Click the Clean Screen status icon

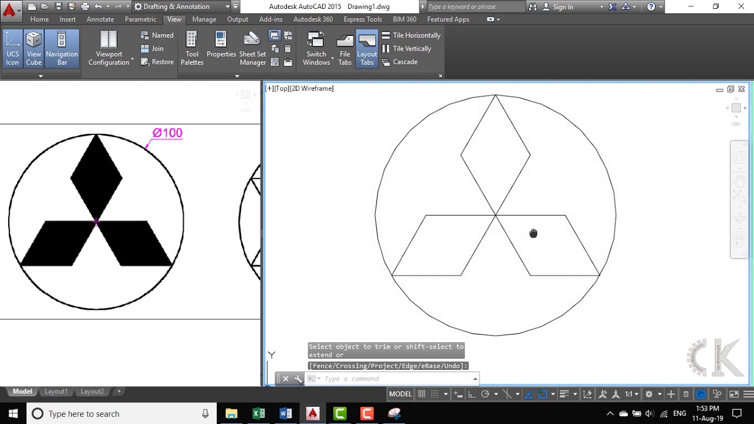(x=734, y=394)
